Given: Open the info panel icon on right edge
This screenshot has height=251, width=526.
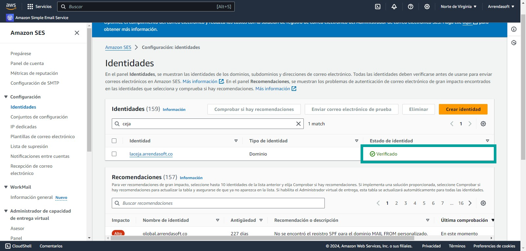Looking at the screenshot, I should [x=514, y=29].
